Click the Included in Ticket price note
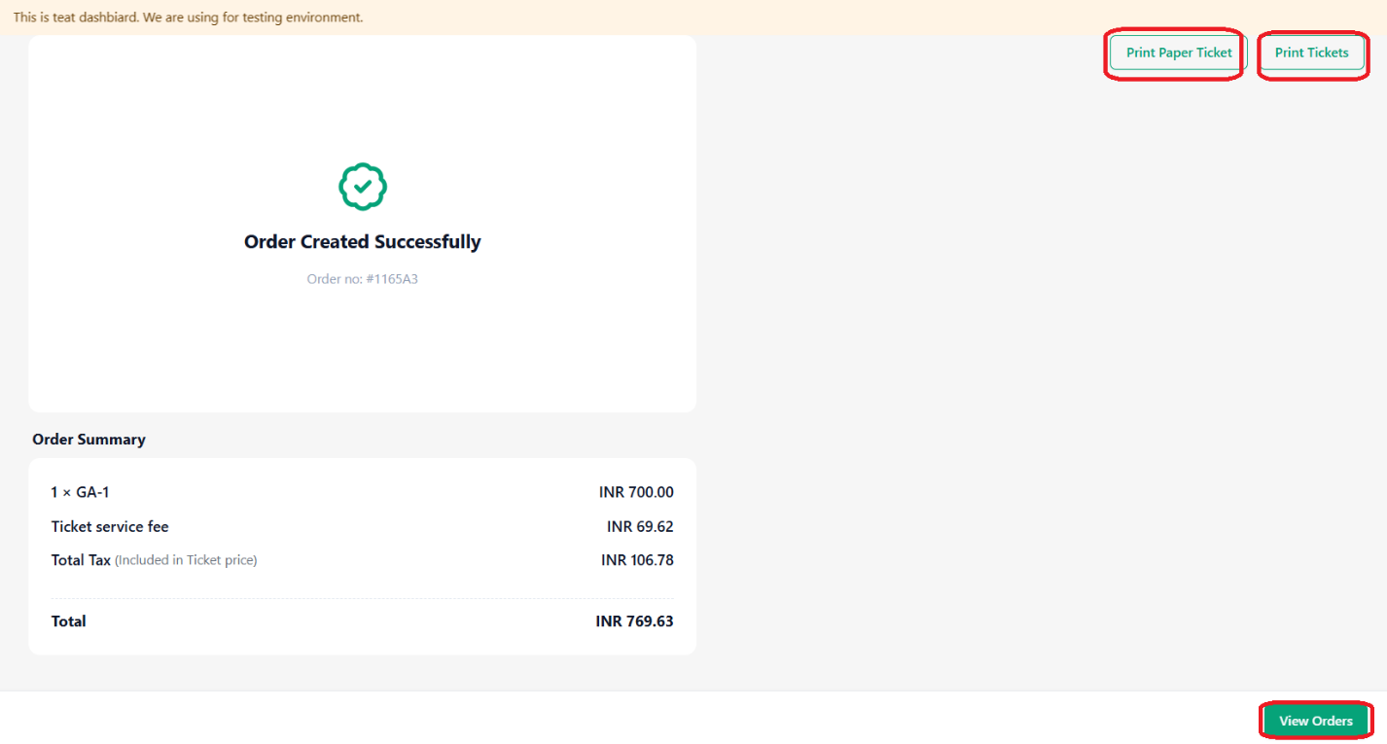The height and width of the screenshot is (744, 1387). click(186, 560)
